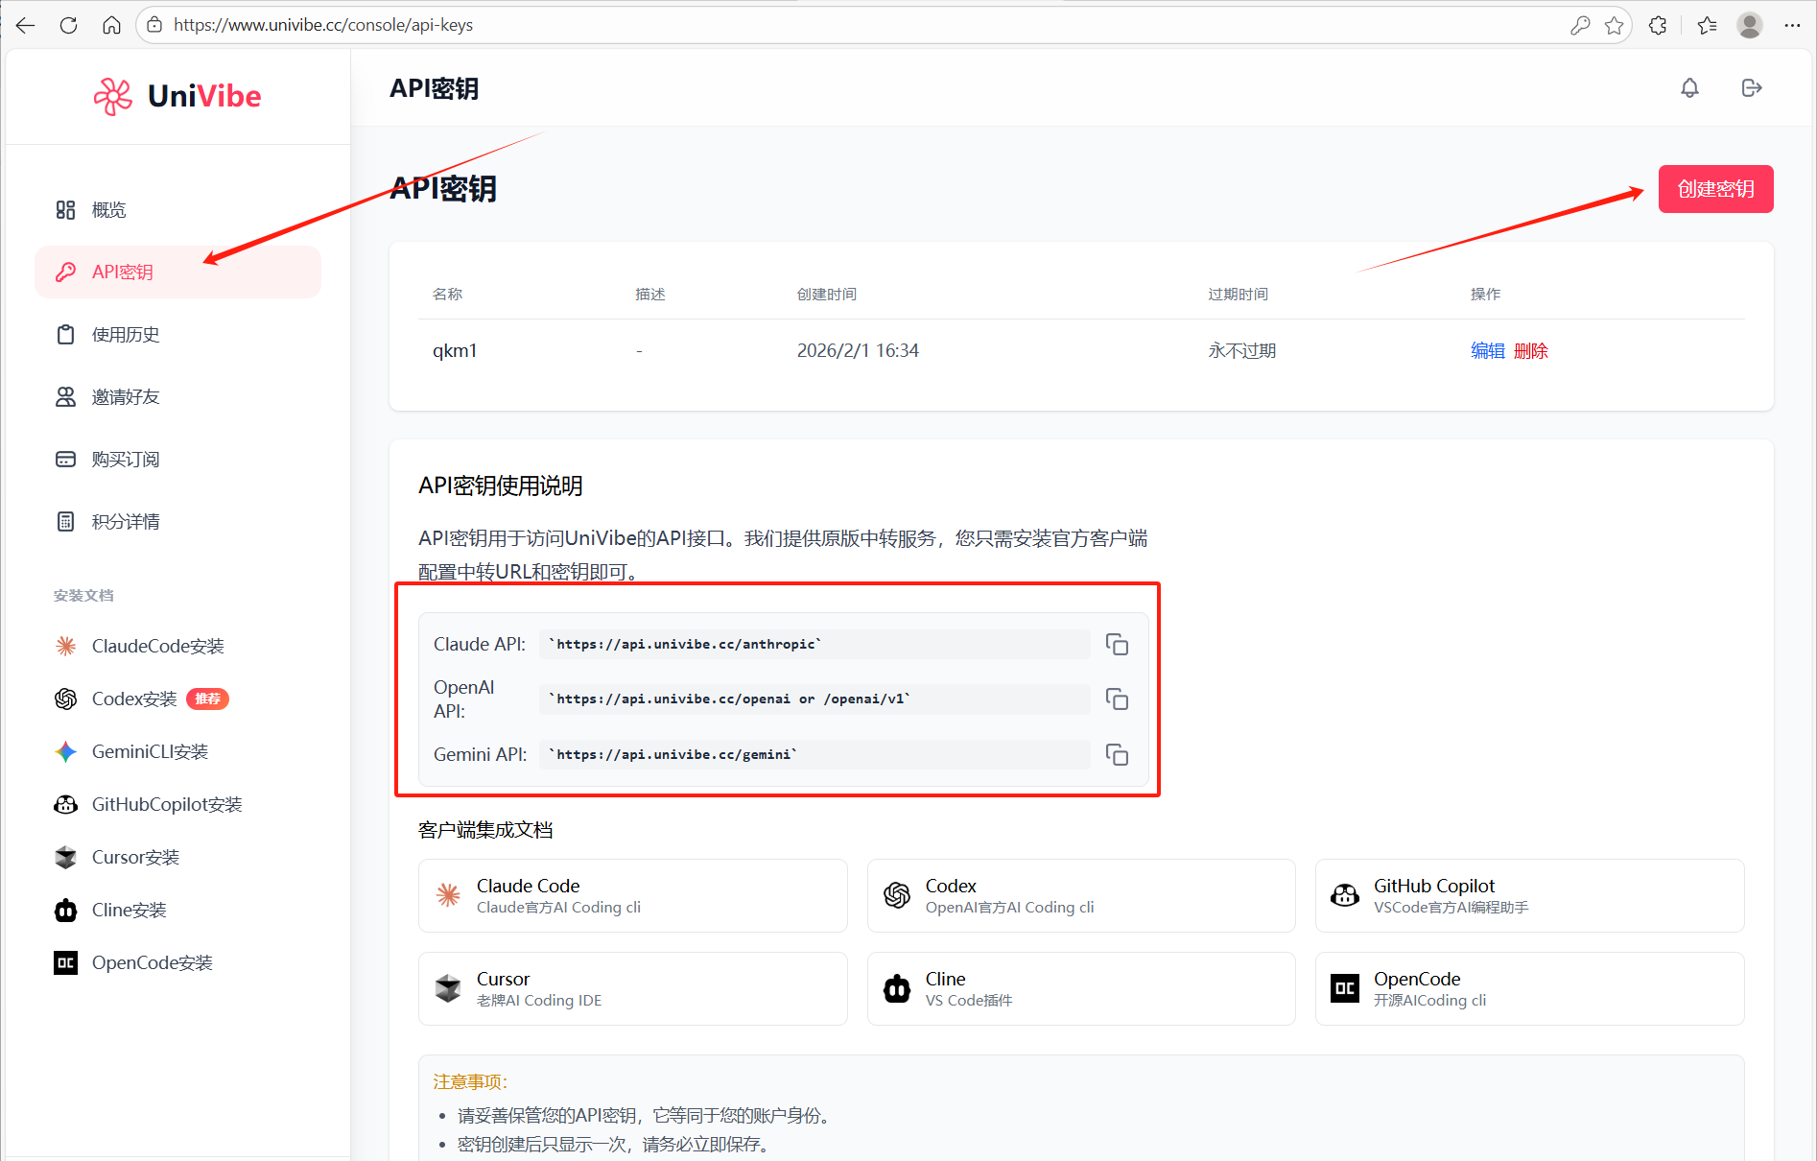Viewport: 1817px width, 1161px height.
Task: Click key name qkm1 in table
Action: click(455, 351)
